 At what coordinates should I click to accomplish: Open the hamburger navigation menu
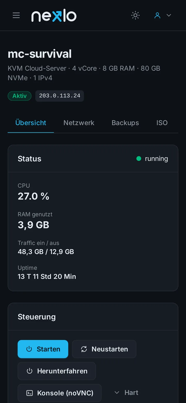tap(16, 15)
